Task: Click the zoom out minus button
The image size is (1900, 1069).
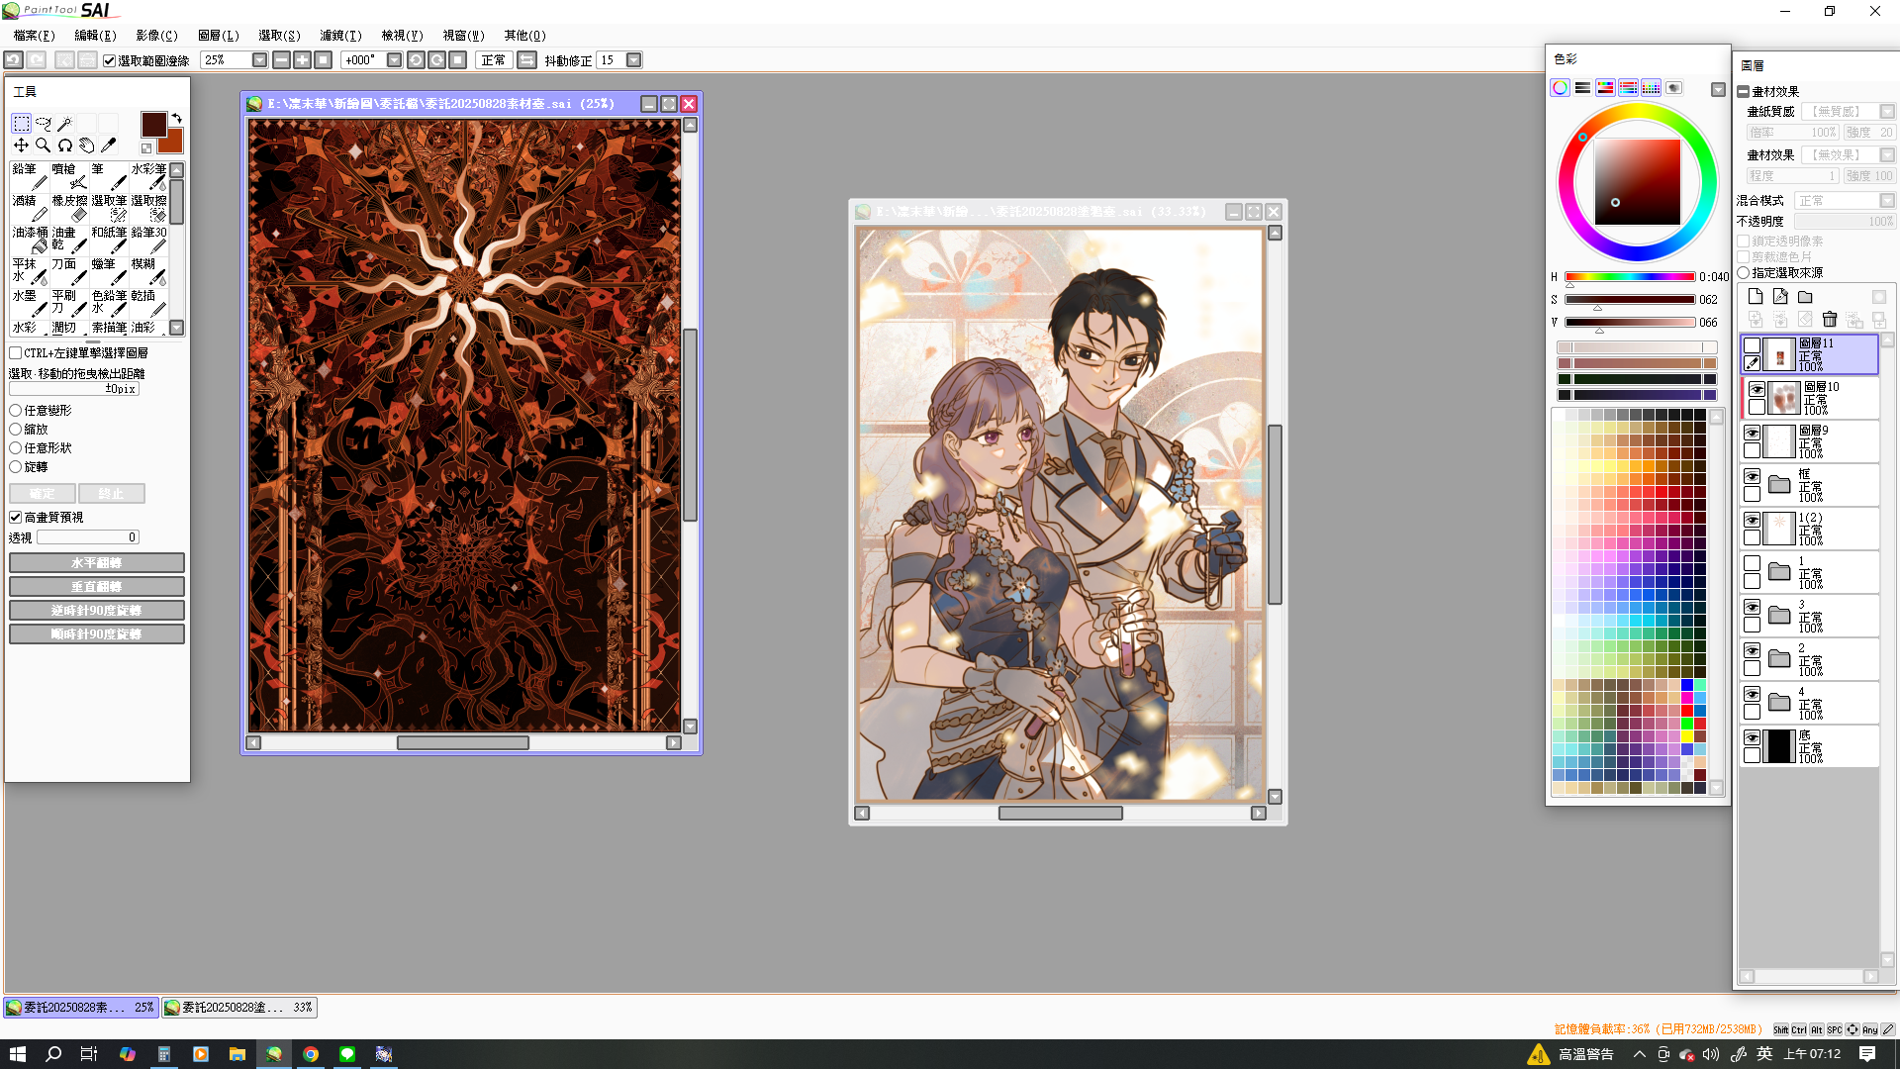Action: point(281,60)
